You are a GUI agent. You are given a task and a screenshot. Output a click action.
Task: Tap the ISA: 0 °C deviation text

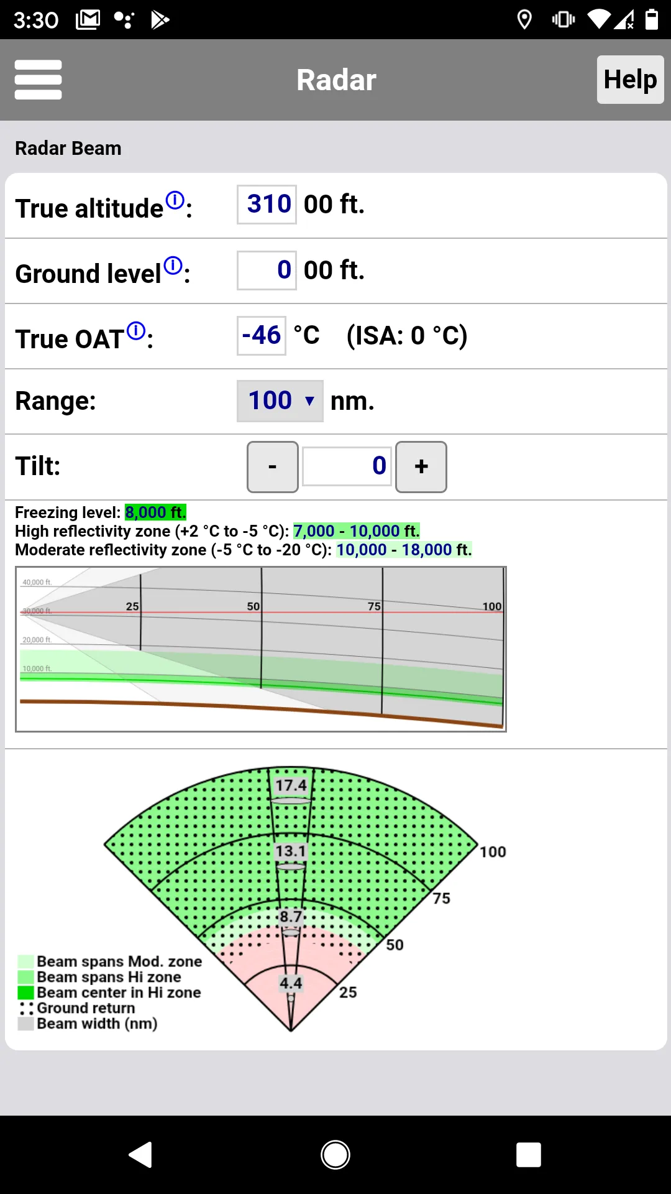(x=407, y=336)
